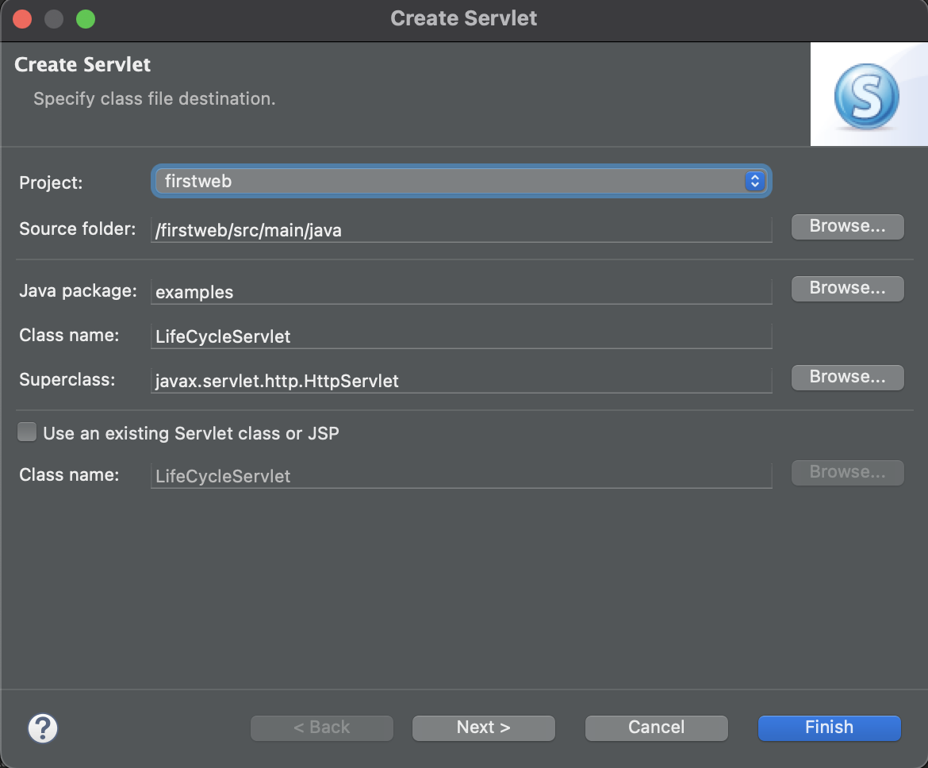Click the disabled < Back button
928x768 pixels.
point(321,728)
